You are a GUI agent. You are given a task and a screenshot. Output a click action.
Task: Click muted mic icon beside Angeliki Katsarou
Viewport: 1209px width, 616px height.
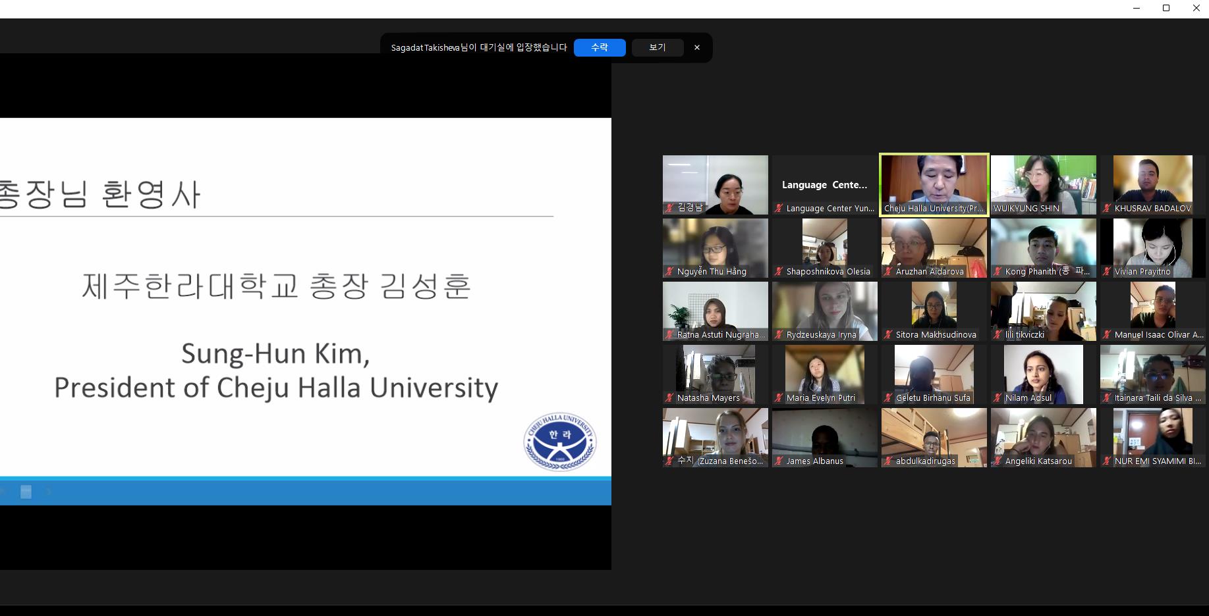click(x=998, y=461)
